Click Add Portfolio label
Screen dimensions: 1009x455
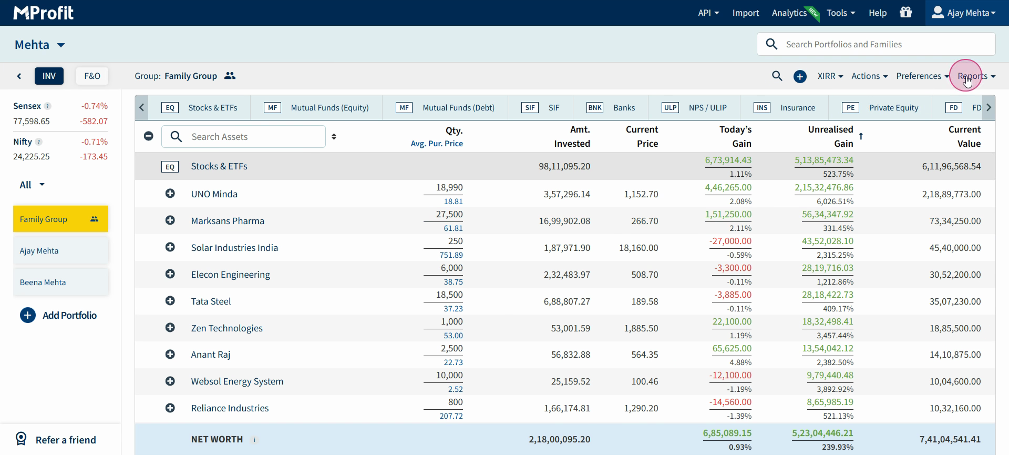point(70,316)
